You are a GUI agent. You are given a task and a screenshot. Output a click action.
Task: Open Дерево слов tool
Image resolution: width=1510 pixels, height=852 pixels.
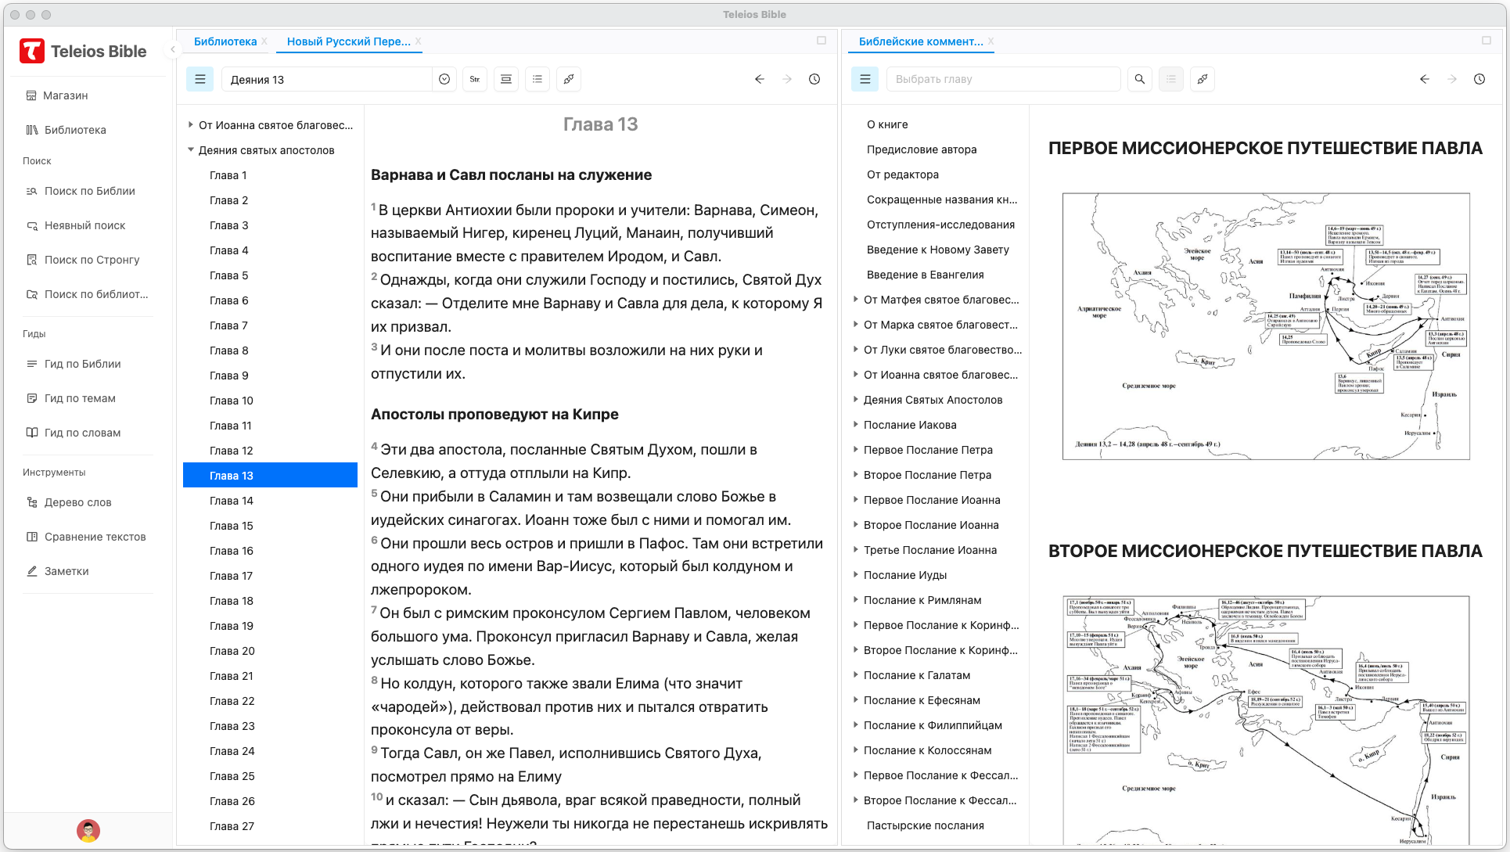point(77,502)
